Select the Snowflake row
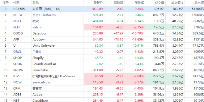 (102, 70)
